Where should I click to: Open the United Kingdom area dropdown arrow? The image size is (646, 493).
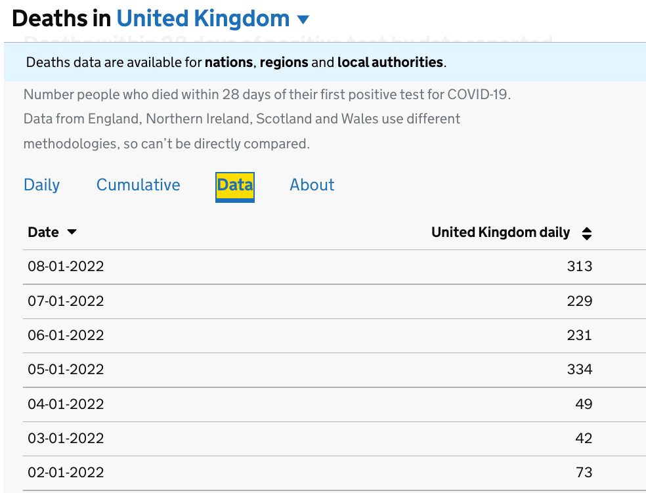[303, 20]
